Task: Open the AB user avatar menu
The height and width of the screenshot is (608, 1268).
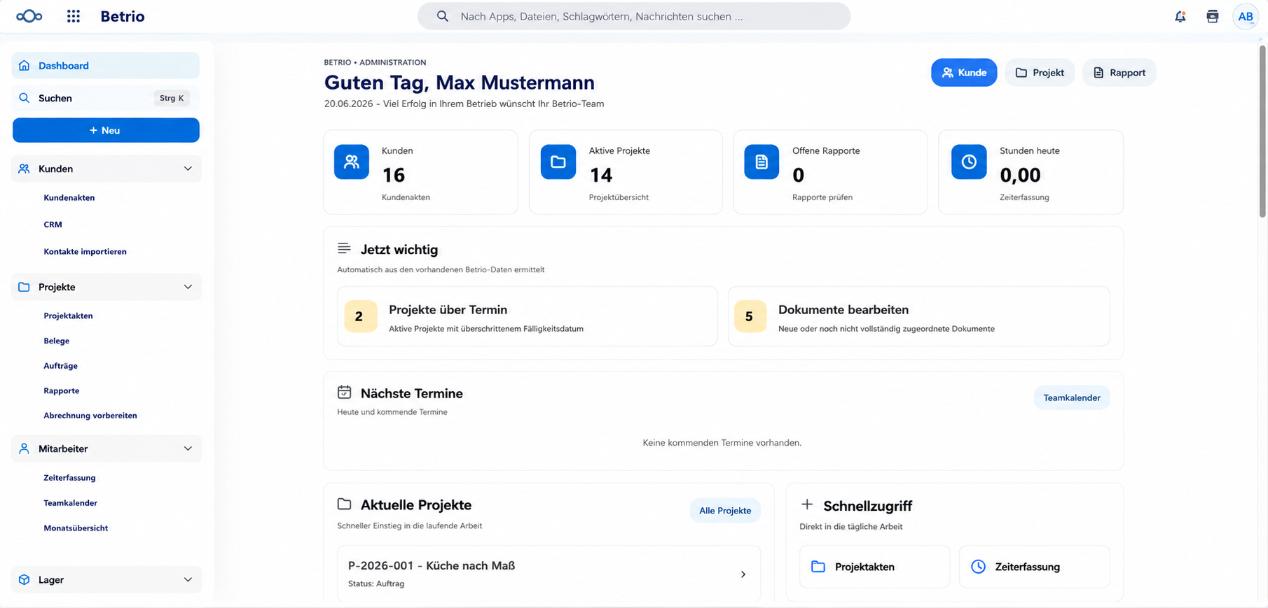Action: (x=1246, y=17)
